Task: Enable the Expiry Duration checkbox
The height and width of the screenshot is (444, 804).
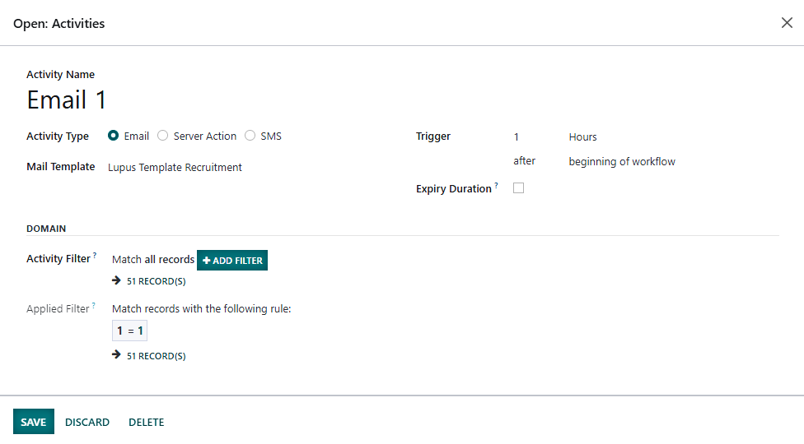Action: 519,188
